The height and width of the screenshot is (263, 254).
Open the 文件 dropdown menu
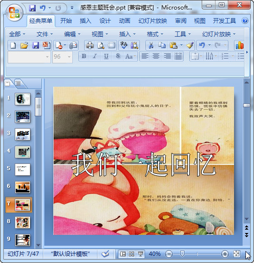point(45,34)
